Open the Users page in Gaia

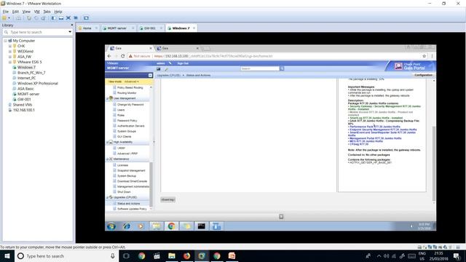pos(121,110)
